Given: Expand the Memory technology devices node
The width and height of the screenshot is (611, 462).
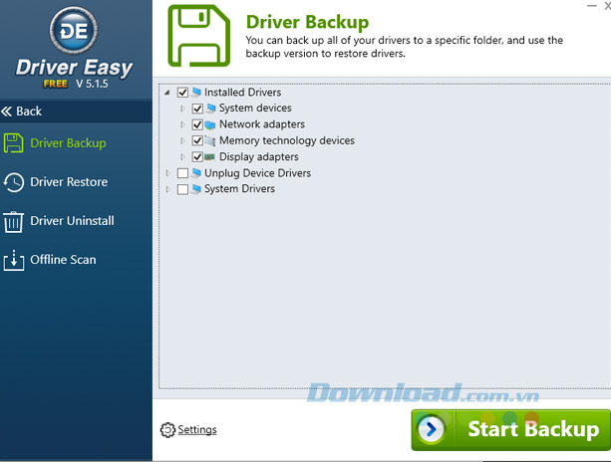Looking at the screenshot, I should (x=182, y=140).
